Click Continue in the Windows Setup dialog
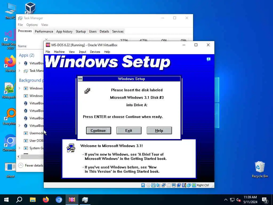 click(x=99, y=131)
